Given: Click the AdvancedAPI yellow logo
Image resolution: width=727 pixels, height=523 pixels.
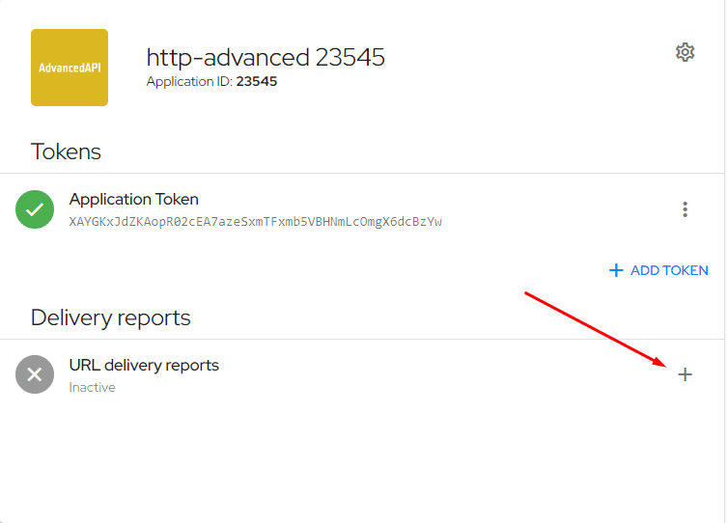Looking at the screenshot, I should pos(70,68).
